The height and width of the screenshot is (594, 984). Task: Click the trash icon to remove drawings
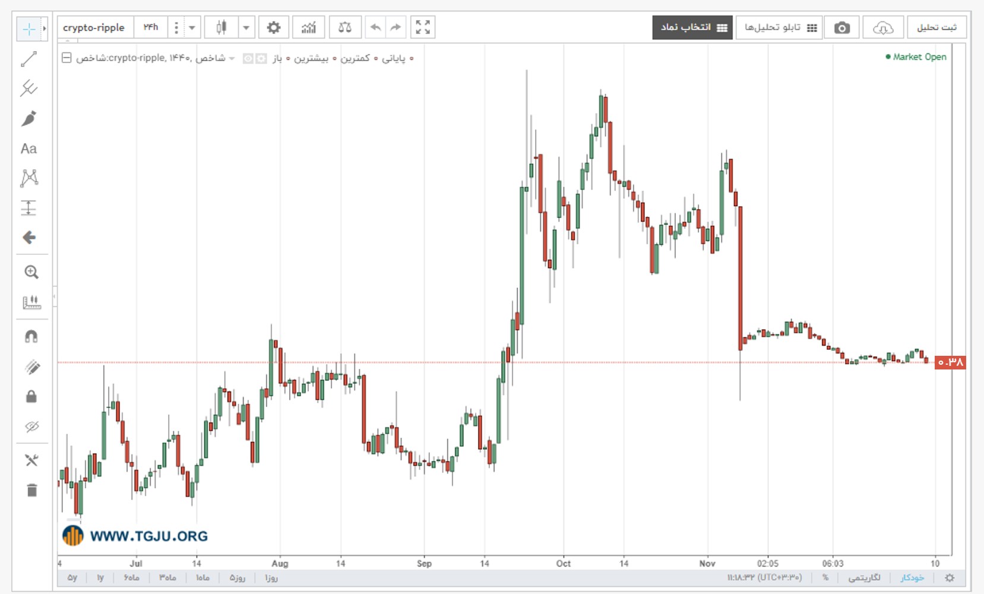pyautogui.click(x=31, y=490)
